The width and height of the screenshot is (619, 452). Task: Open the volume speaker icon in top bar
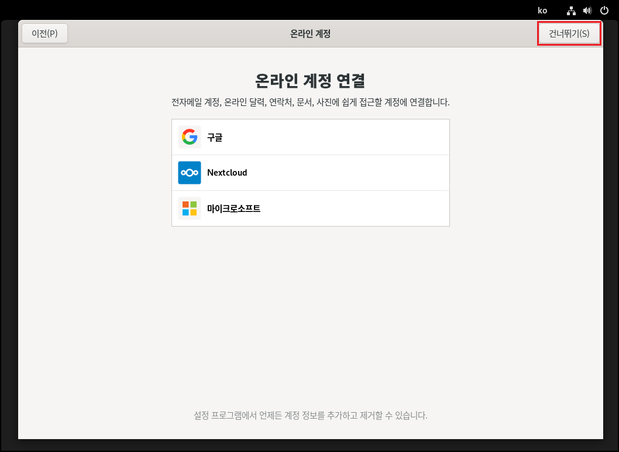click(x=587, y=11)
